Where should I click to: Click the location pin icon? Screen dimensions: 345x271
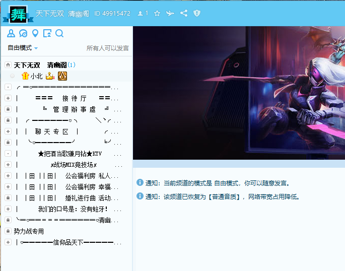click(35, 33)
